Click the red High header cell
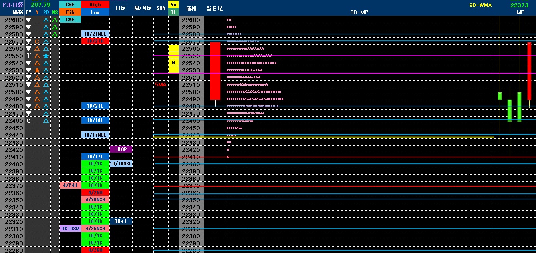Viewport: 536px width, 253px height. click(x=95, y=5)
